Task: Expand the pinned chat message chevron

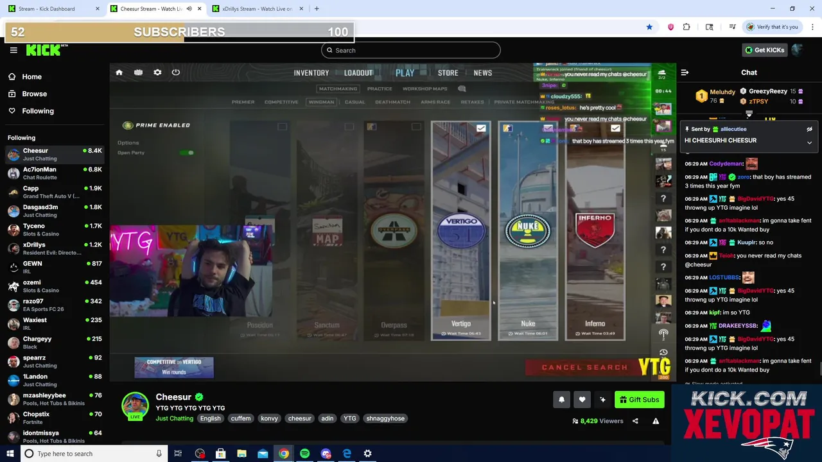Action: [809, 142]
